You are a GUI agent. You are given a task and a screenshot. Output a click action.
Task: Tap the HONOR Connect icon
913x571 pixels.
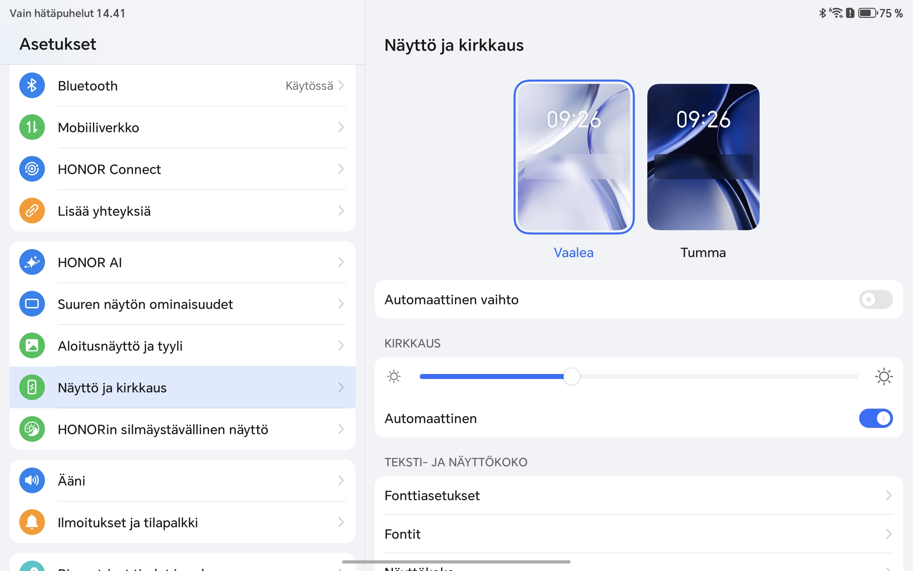[x=32, y=169]
